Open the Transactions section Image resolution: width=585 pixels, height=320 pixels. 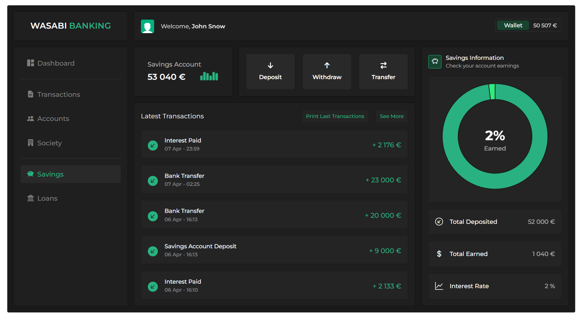(x=59, y=94)
